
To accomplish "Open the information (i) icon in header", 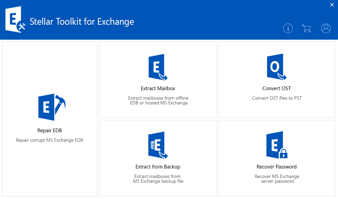I will (288, 28).
